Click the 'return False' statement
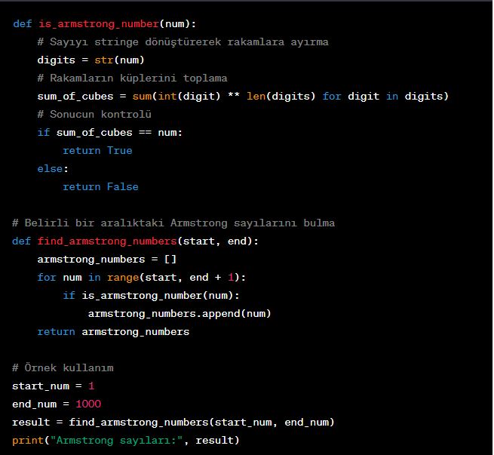Screen dimensions: 494x455 100,187
